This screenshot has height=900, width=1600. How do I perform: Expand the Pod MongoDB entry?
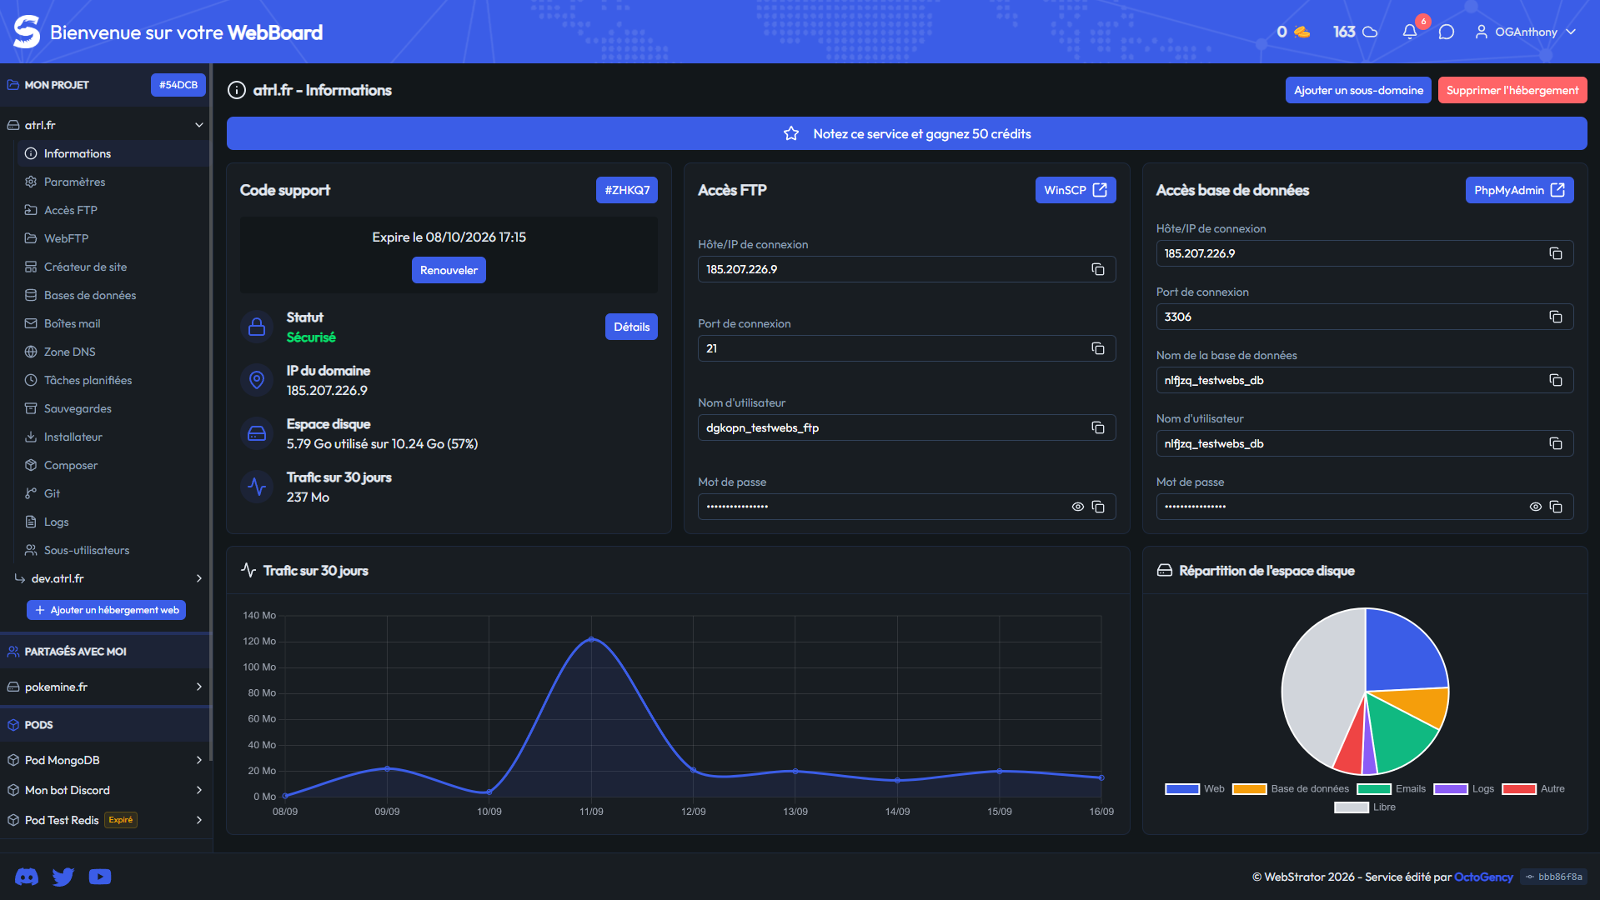[199, 760]
